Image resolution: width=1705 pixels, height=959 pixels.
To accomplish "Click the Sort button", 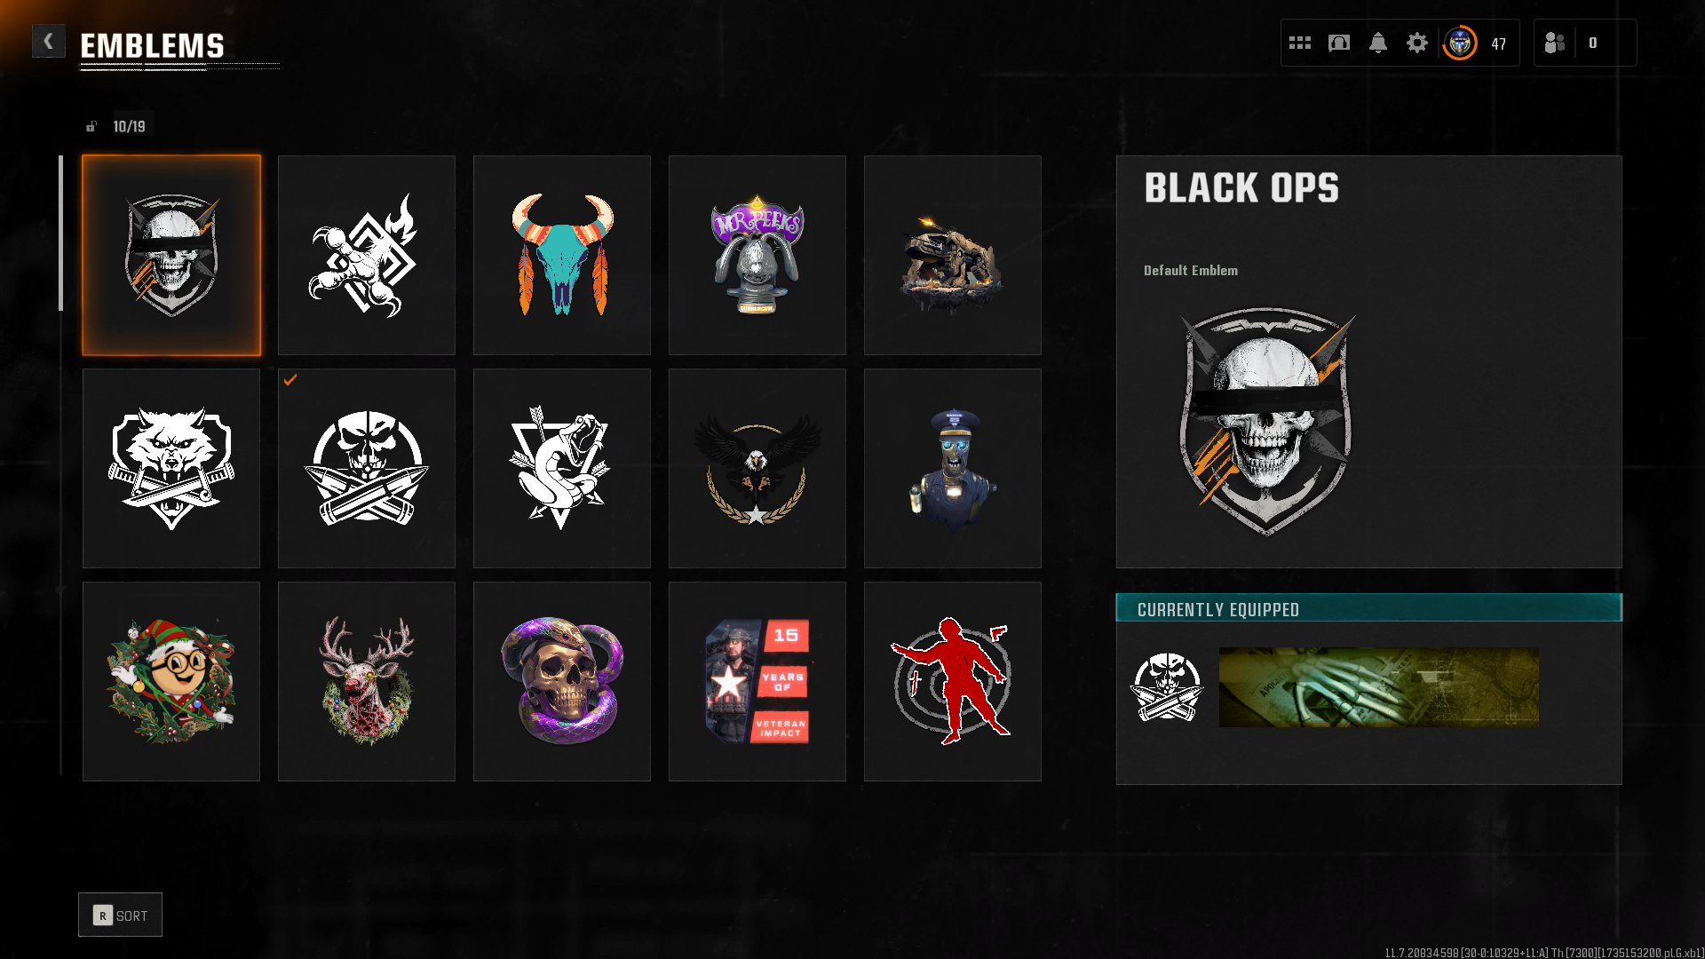I will pos(120,915).
